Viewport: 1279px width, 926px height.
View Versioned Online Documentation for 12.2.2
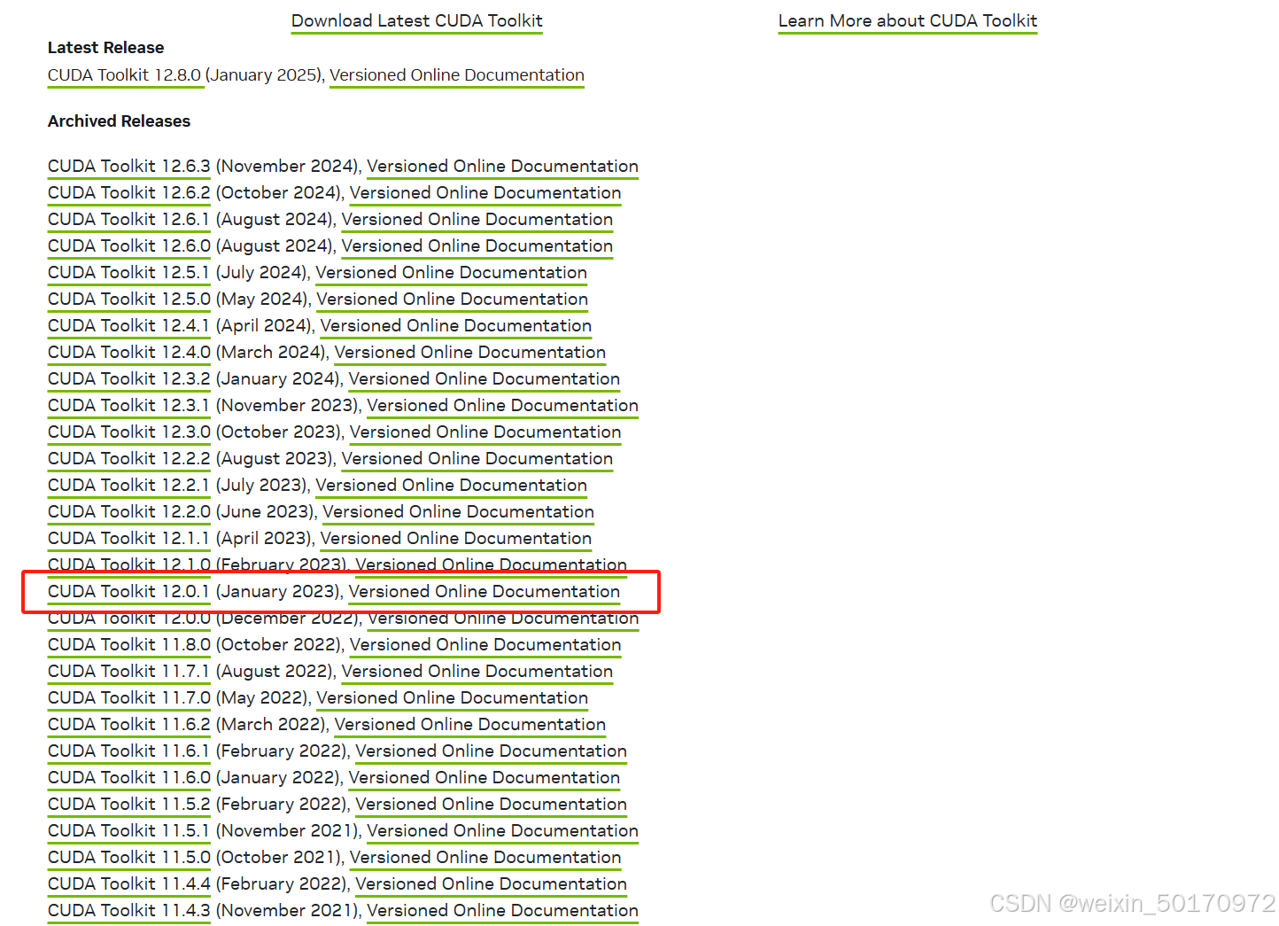[477, 458]
